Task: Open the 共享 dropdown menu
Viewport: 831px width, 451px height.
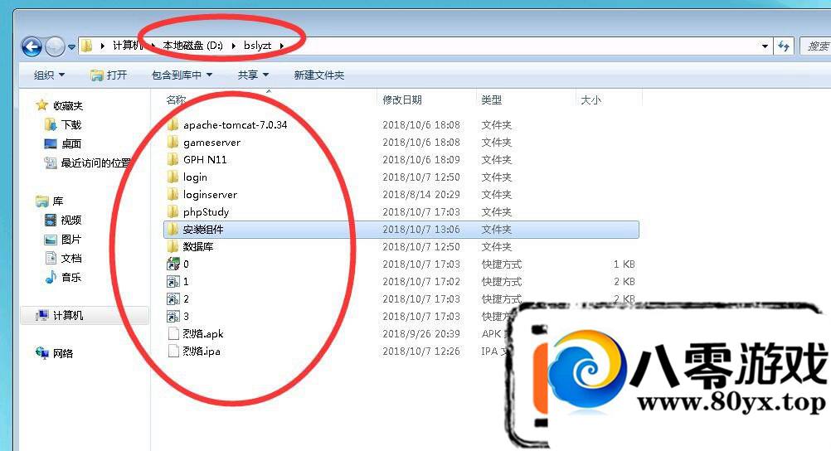Action: click(x=253, y=75)
